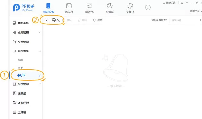Minimize the PP助手 window
The height and width of the screenshot is (119, 202).
click(x=192, y=3)
